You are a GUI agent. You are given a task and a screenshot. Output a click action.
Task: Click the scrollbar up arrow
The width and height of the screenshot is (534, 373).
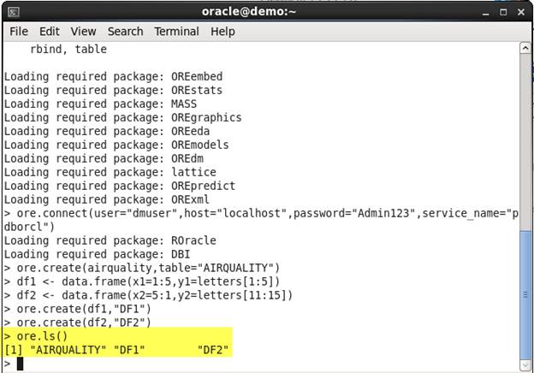(x=525, y=48)
